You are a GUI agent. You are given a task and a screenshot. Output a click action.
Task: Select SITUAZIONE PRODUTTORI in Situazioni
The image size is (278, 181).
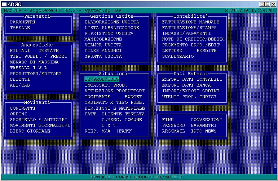pos(114,91)
